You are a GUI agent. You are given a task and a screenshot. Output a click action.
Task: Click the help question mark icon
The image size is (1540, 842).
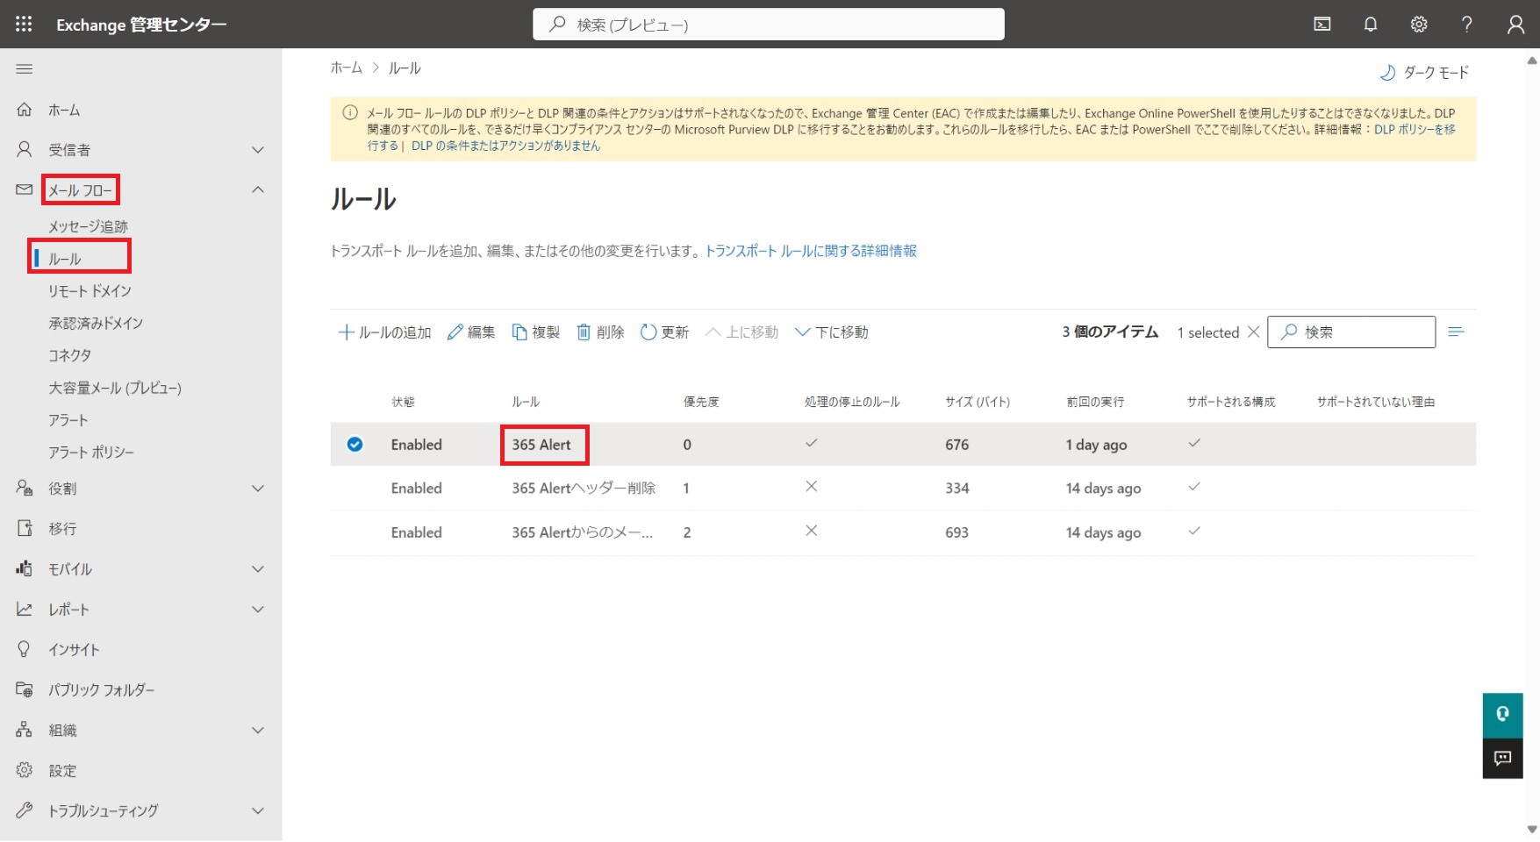point(1466,25)
